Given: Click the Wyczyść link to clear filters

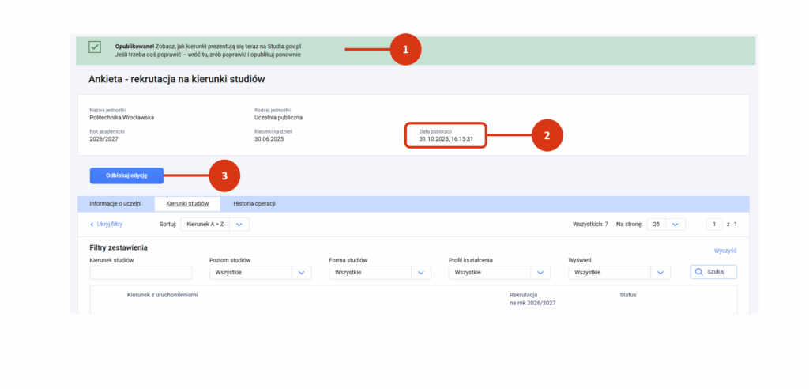Looking at the screenshot, I should [724, 251].
